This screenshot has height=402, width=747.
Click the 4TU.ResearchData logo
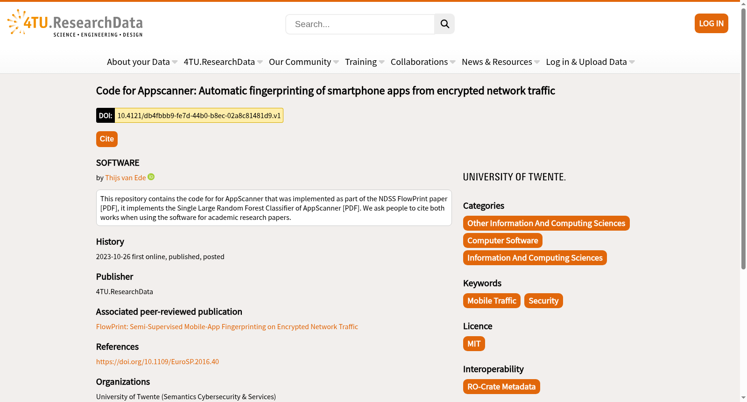click(x=75, y=23)
